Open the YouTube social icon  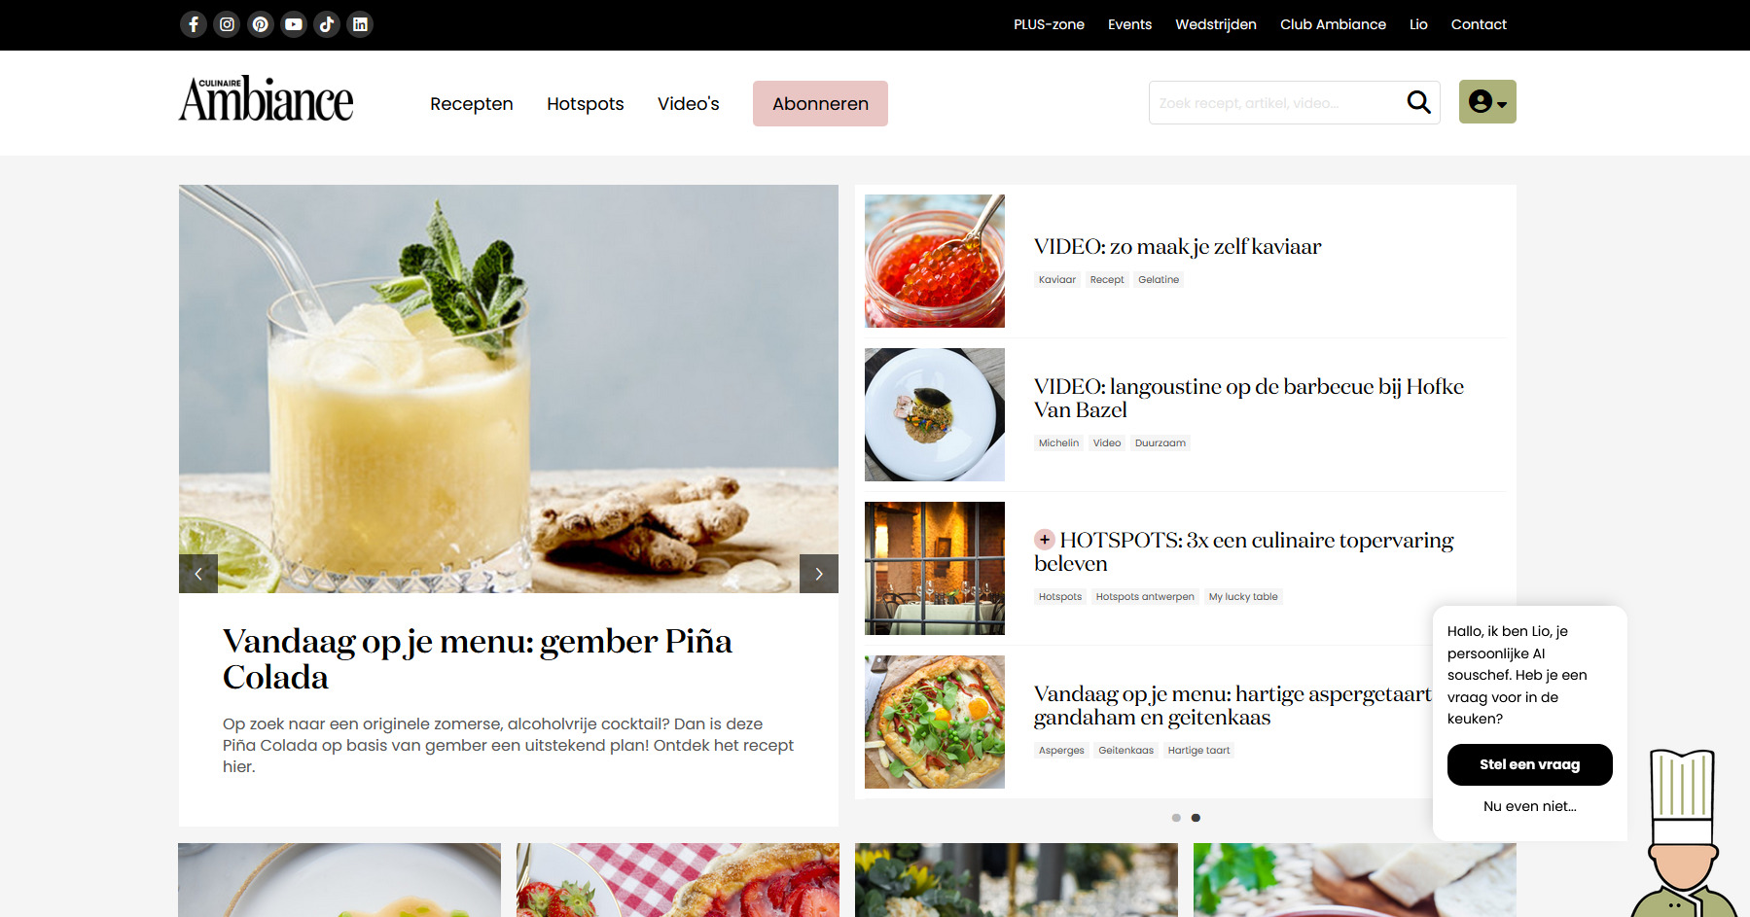pos(294,24)
